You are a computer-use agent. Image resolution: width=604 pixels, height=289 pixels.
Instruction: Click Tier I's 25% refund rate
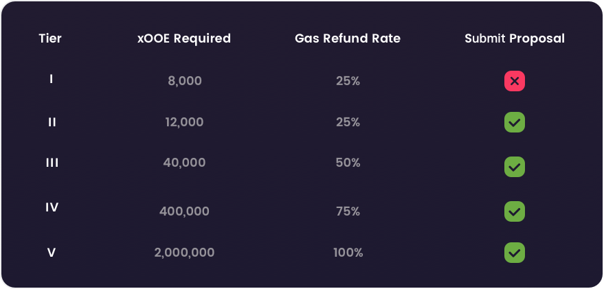tap(348, 81)
